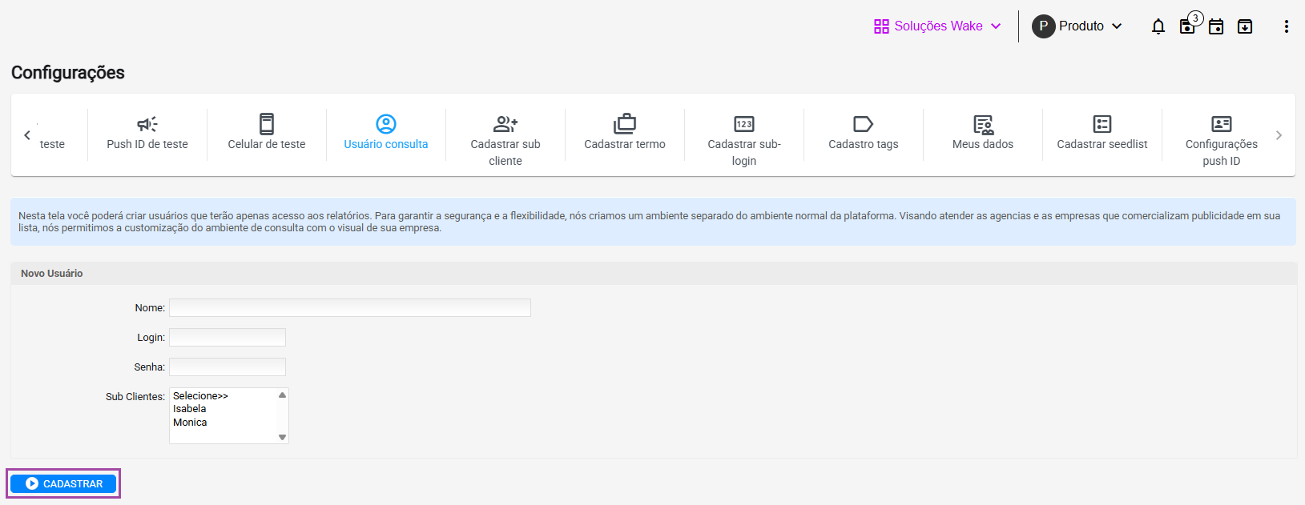
Task: Open Cadastrar sub cliente tab
Action: click(505, 152)
